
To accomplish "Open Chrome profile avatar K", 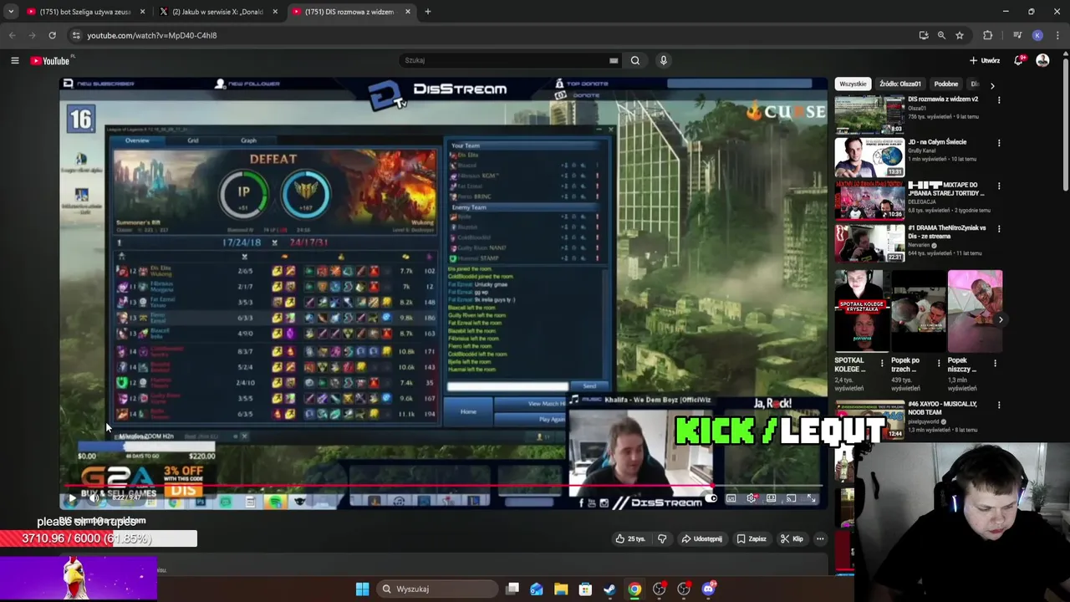I will click(x=1037, y=35).
